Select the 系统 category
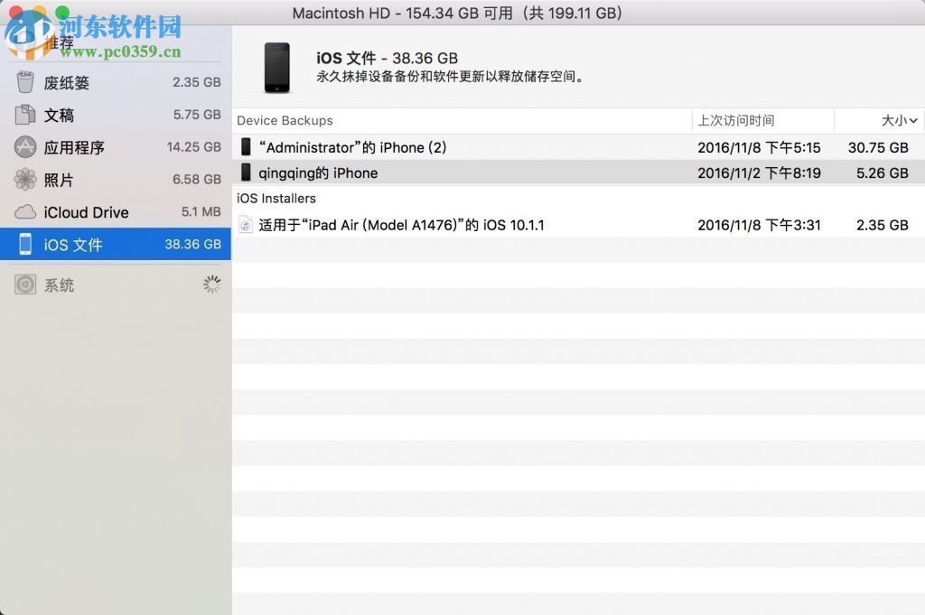925x615 pixels. tap(116, 284)
